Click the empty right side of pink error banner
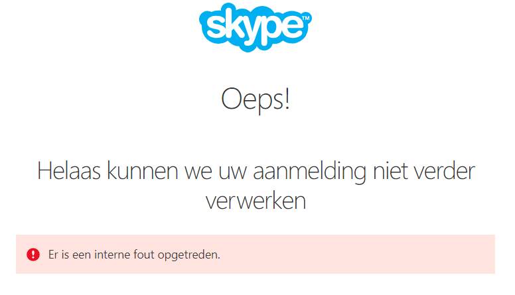This screenshot has height=295, width=515. tap(398, 254)
